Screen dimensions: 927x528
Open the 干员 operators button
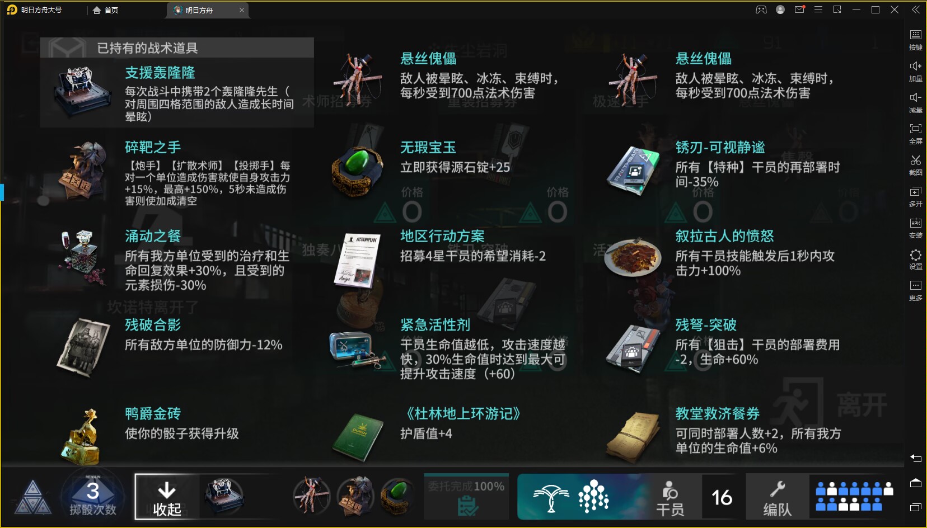pos(669,497)
